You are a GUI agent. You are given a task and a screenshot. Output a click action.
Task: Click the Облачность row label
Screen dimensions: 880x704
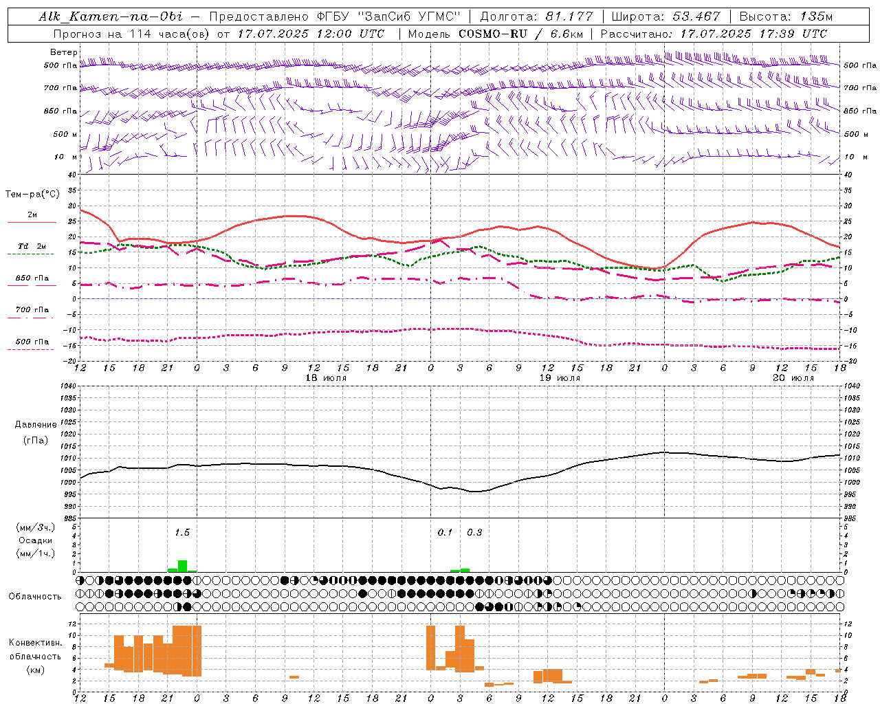point(35,596)
